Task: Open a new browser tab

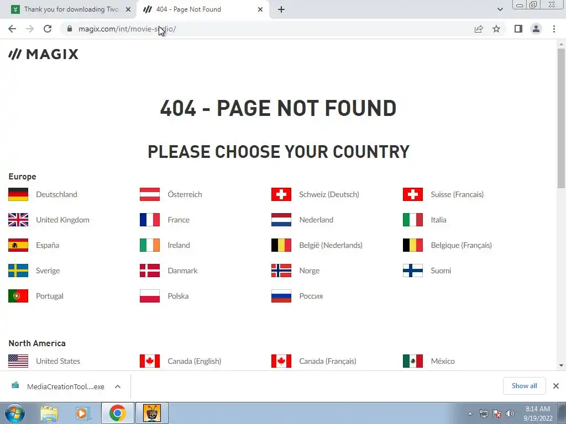Action: click(281, 9)
